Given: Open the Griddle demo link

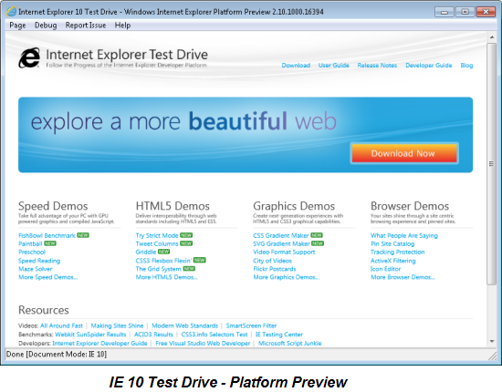Looking at the screenshot, I should pos(146,253).
